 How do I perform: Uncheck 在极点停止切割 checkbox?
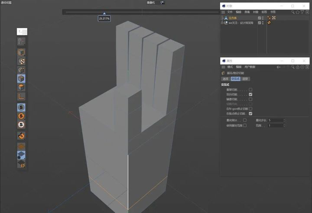(x=250, y=114)
